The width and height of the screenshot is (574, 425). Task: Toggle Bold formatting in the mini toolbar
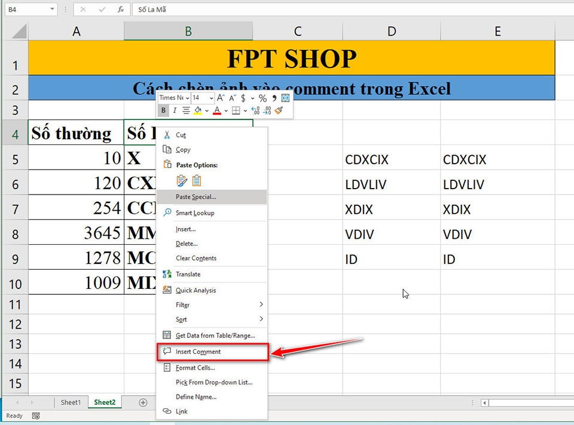163,110
